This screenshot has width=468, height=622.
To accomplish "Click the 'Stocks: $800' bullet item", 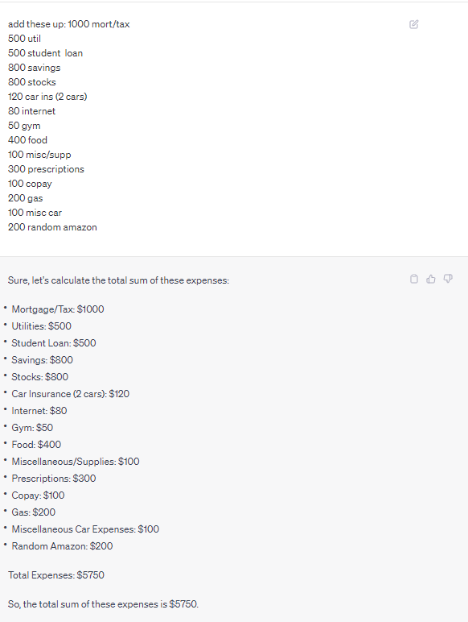I will [40, 376].
